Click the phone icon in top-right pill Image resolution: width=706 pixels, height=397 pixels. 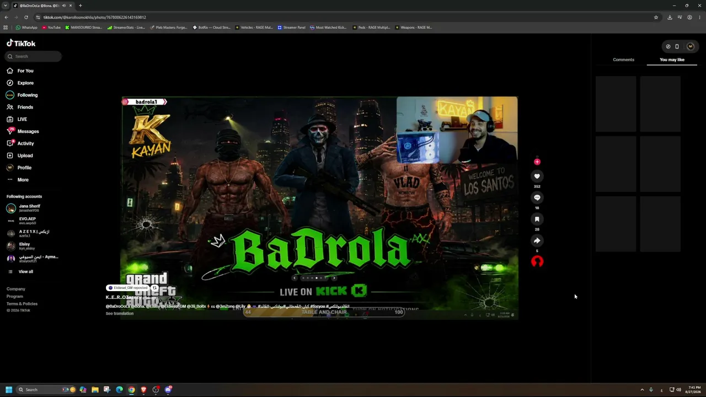(677, 46)
